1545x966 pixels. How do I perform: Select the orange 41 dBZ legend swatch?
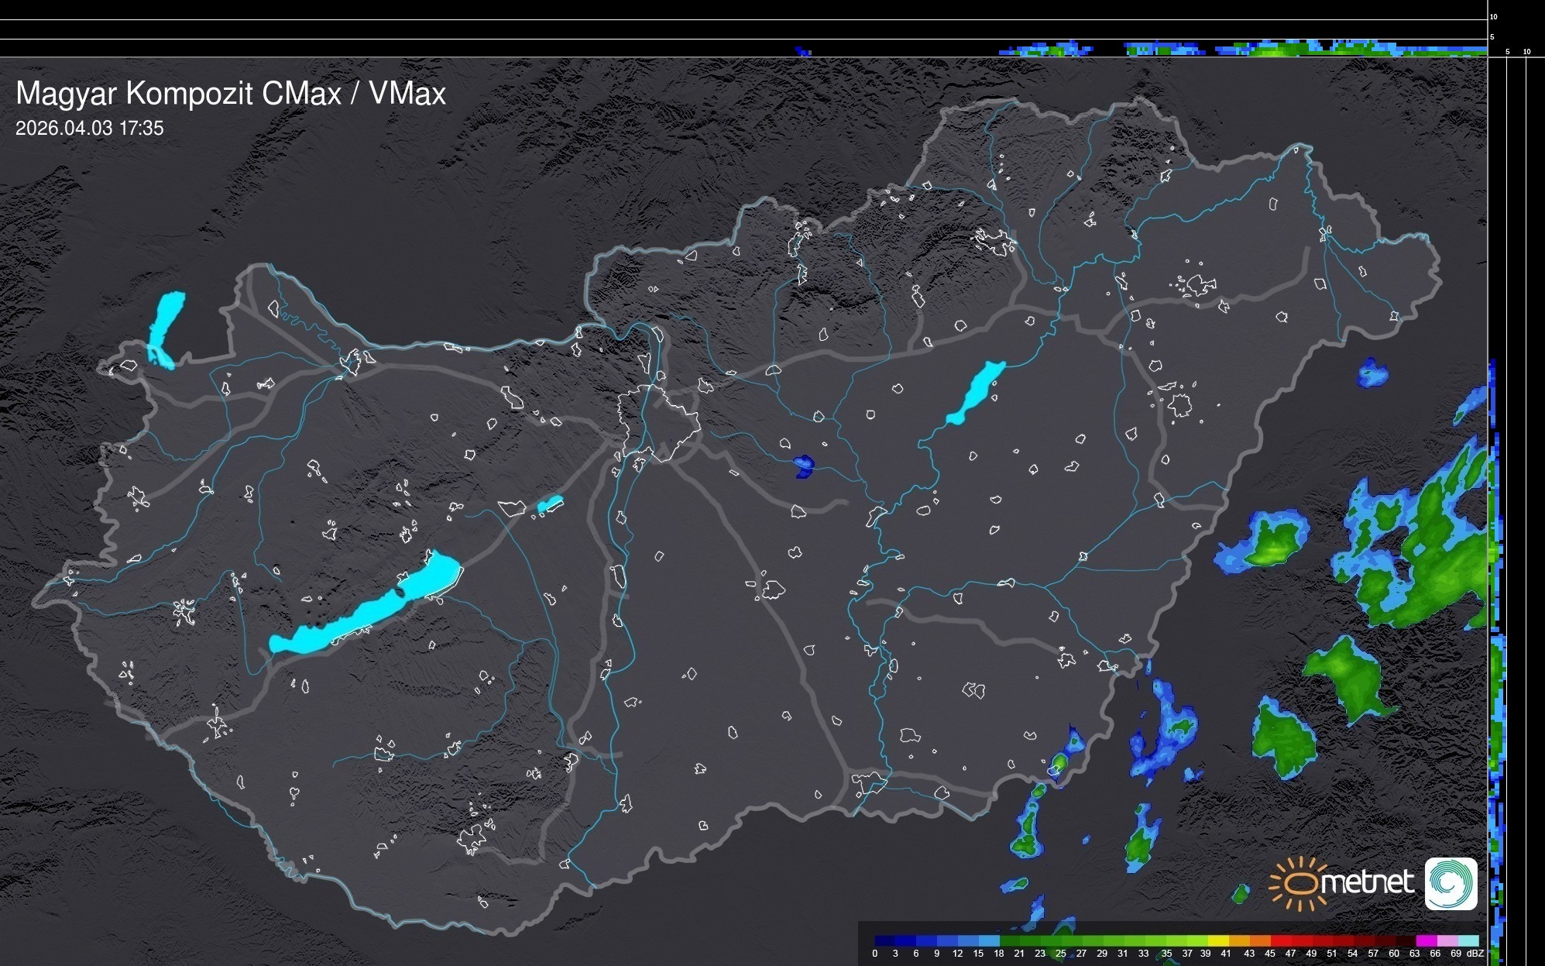(x=1239, y=940)
